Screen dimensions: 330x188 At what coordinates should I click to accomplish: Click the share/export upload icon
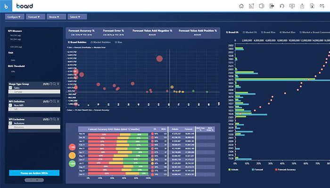pos(302,6)
